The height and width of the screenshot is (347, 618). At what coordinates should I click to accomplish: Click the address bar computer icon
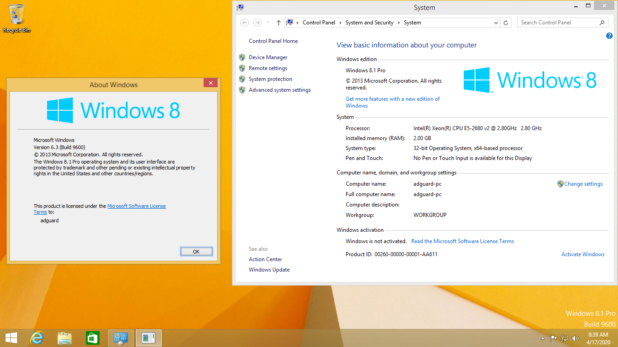tap(290, 23)
